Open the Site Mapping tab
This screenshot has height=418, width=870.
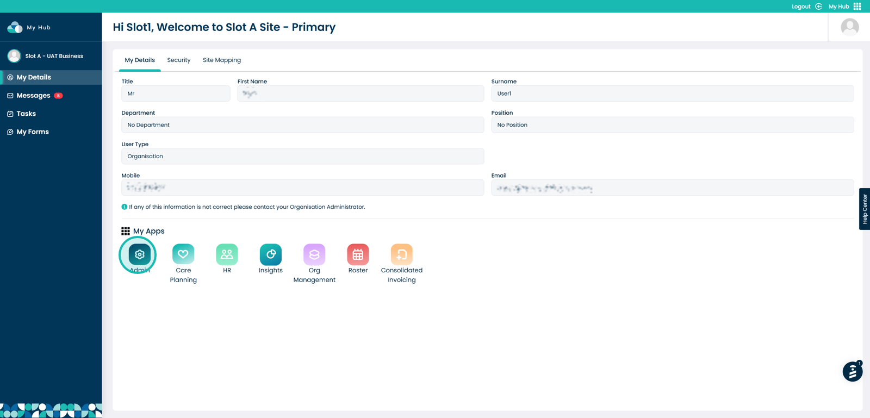coord(221,60)
